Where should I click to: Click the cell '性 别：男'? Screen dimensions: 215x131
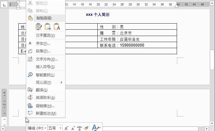(137, 27)
